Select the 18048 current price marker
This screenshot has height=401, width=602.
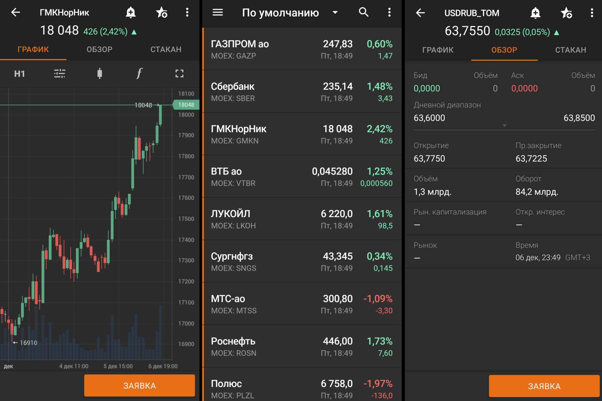tap(186, 105)
